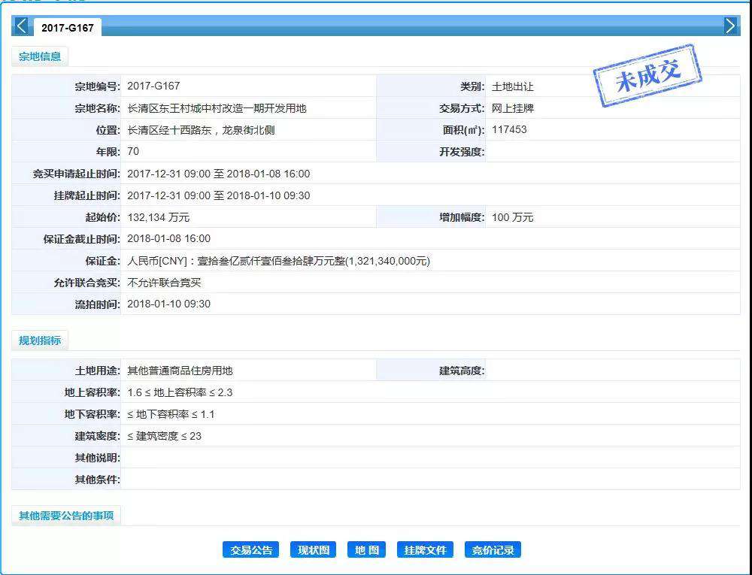Screen dimensions: 752x575
Task: Show the 竞价记录 bidding records
Action: tap(493, 550)
